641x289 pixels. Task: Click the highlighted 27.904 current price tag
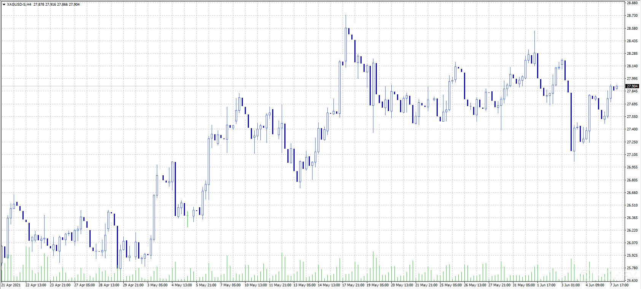click(x=632, y=86)
